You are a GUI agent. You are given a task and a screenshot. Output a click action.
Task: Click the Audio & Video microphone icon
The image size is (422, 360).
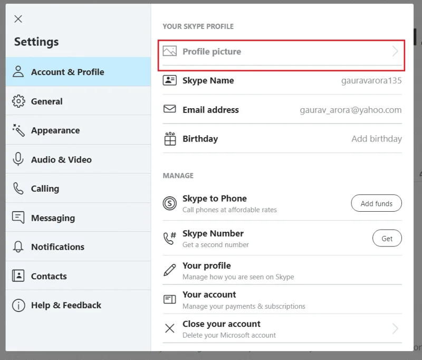[x=18, y=159]
